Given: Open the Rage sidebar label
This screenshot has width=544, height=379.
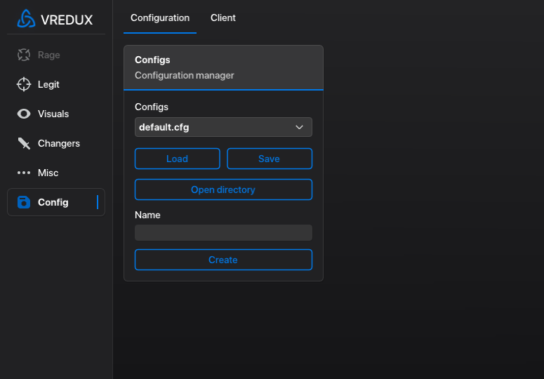Looking at the screenshot, I should 49,55.
